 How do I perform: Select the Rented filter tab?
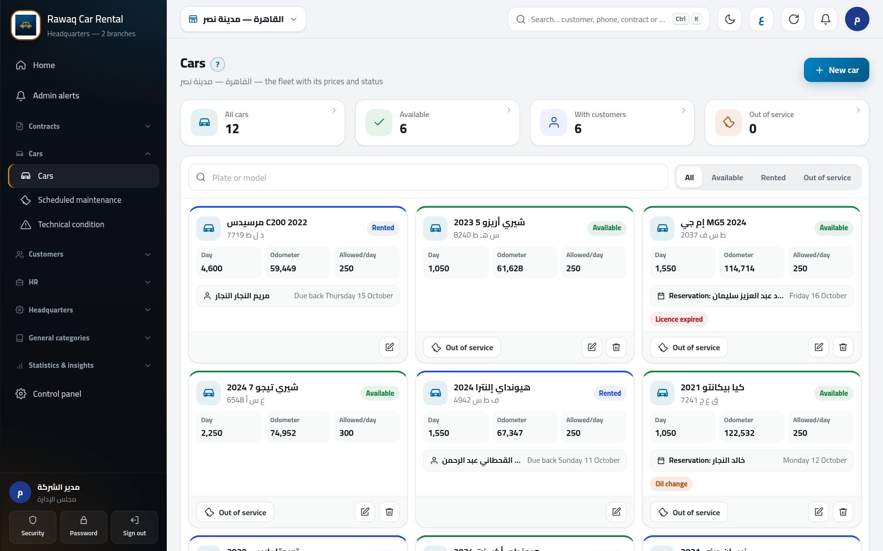(x=773, y=177)
